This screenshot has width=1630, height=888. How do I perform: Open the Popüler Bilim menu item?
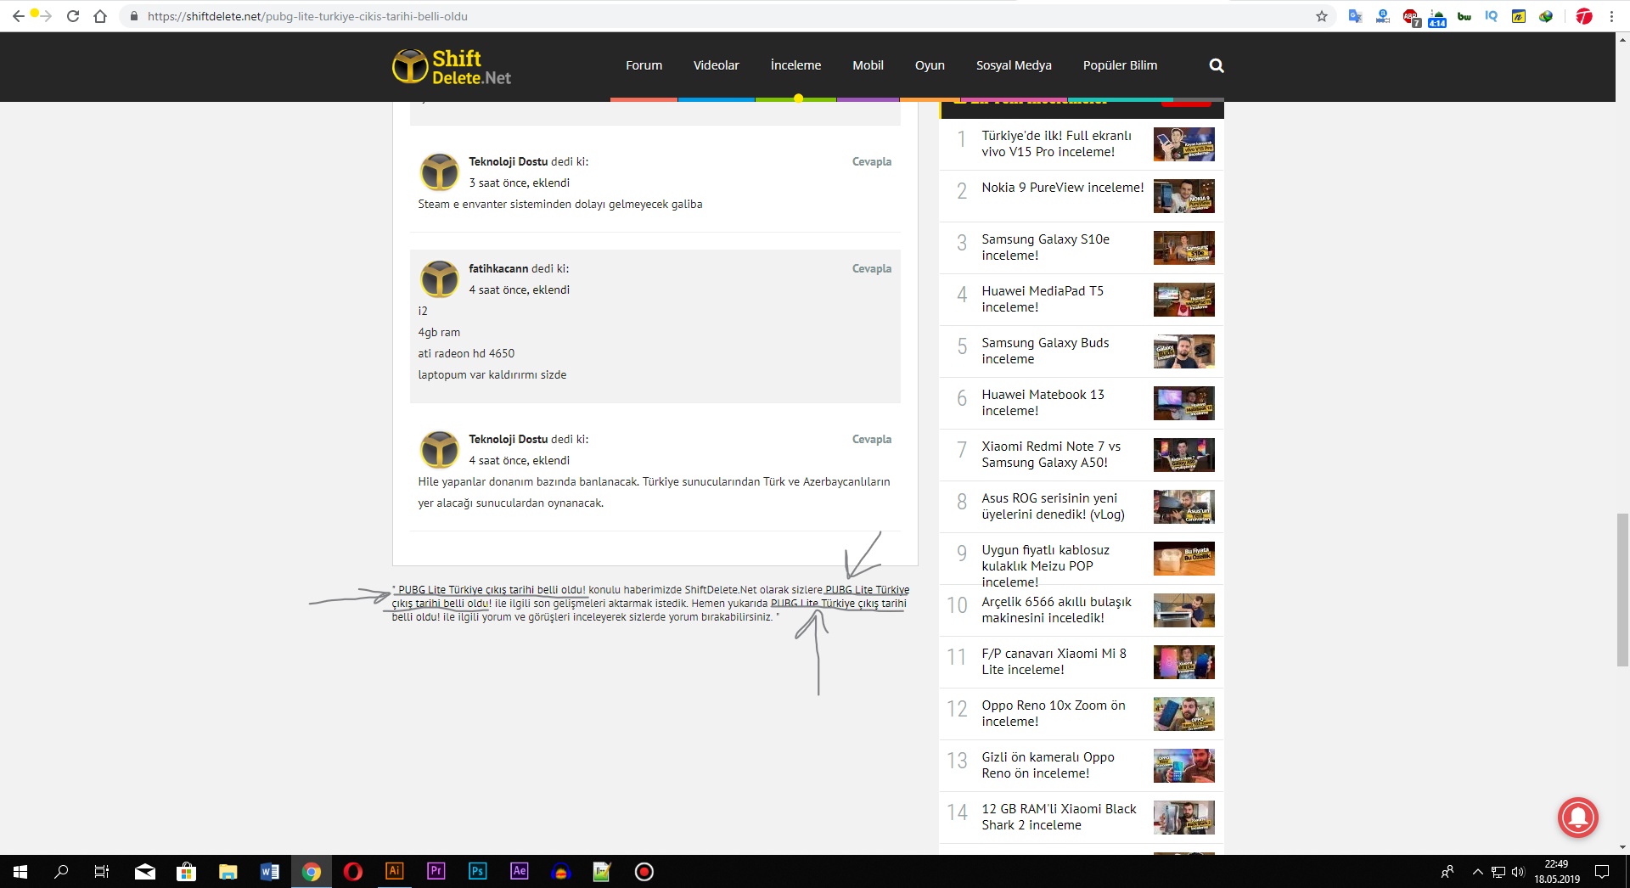tap(1121, 65)
